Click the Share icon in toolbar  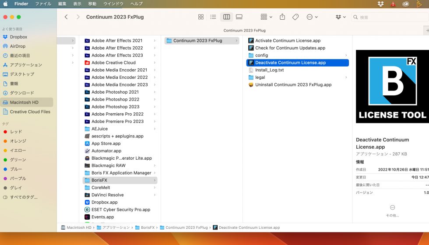tap(282, 17)
